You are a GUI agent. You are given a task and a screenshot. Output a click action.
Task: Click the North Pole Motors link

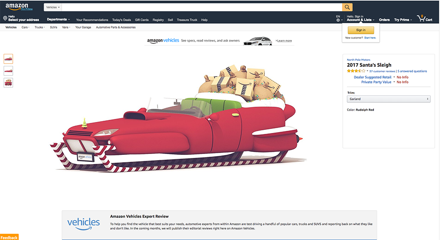(x=358, y=60)
